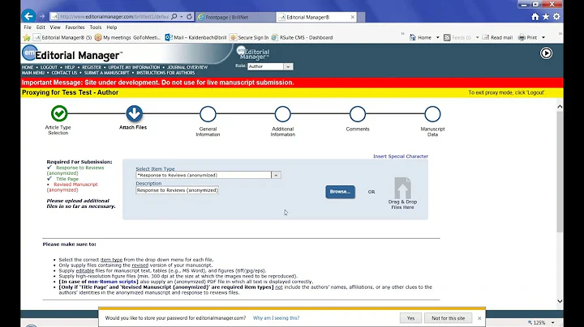Click the page scrollbar down arrow
The height and width of the screenshot is (327, 584).
click(560, 301)
